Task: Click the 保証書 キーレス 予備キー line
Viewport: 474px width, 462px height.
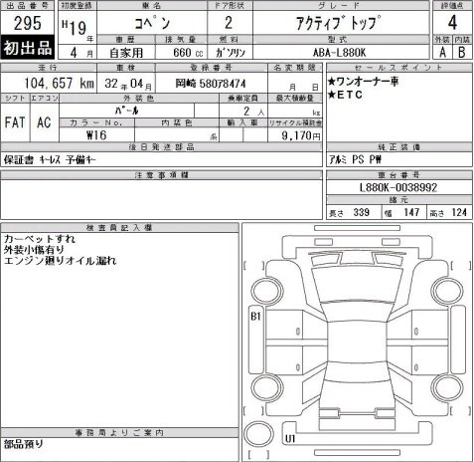Action: click(x=50, y=159)
